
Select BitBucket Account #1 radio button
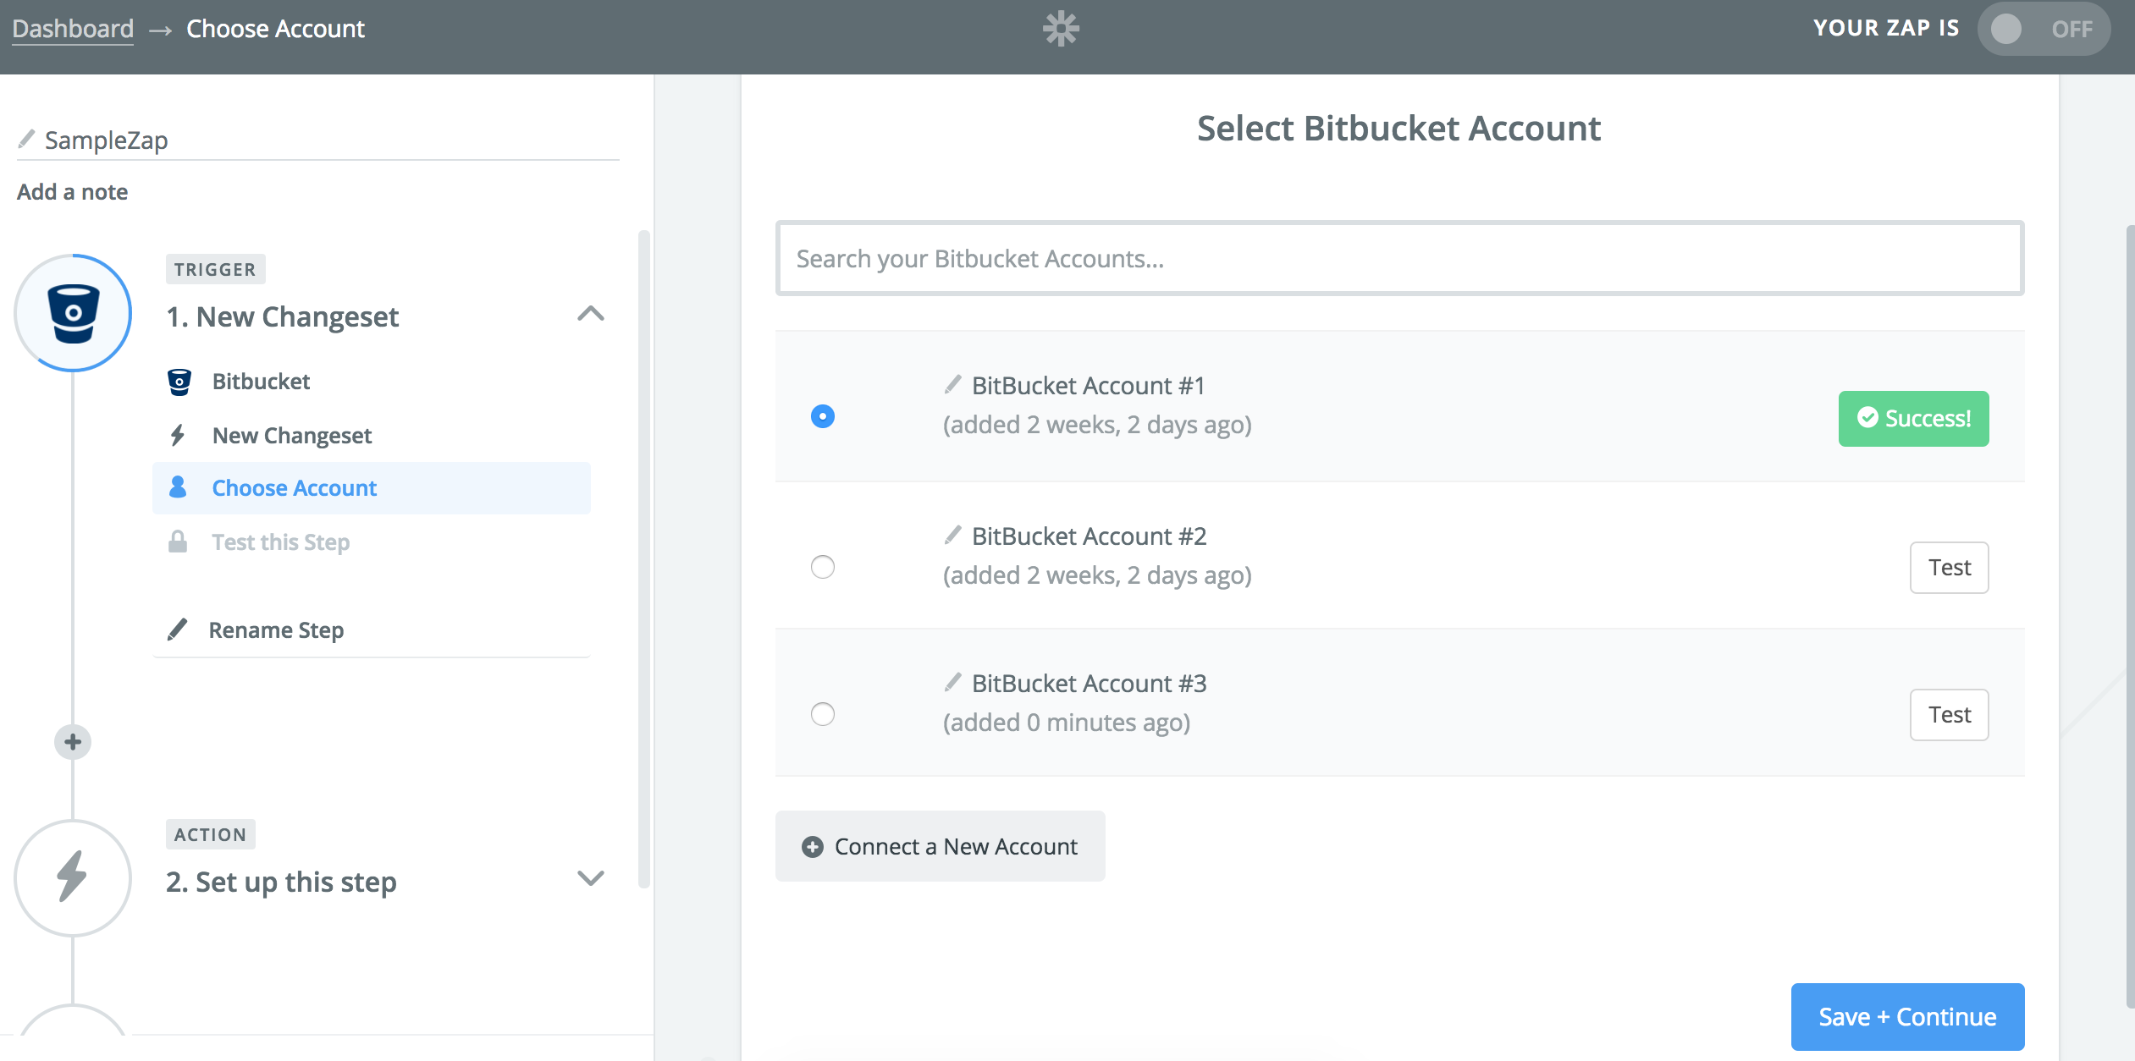pyautogui.click(x=823, y=416)
